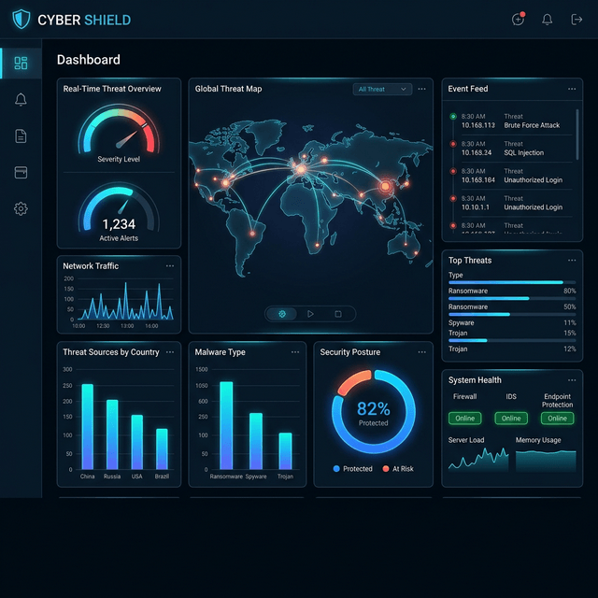
Task: Open settings gear in sidebar
Action: [x=21, y=208]
